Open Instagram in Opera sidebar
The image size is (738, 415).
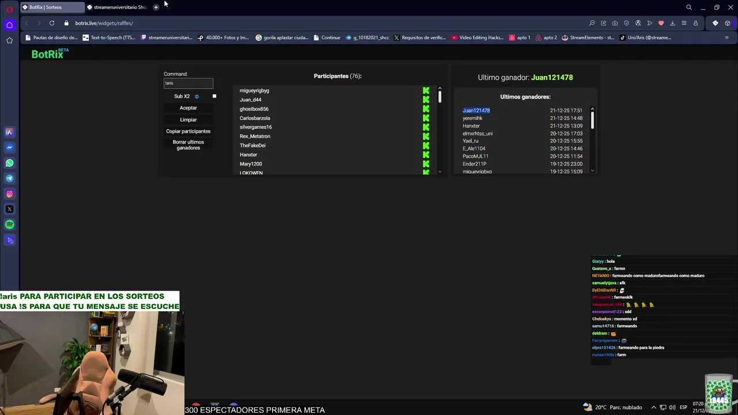(x=9, y=194)
